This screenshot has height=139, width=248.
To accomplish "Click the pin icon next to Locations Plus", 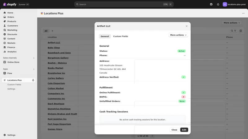I will [33, 80].
